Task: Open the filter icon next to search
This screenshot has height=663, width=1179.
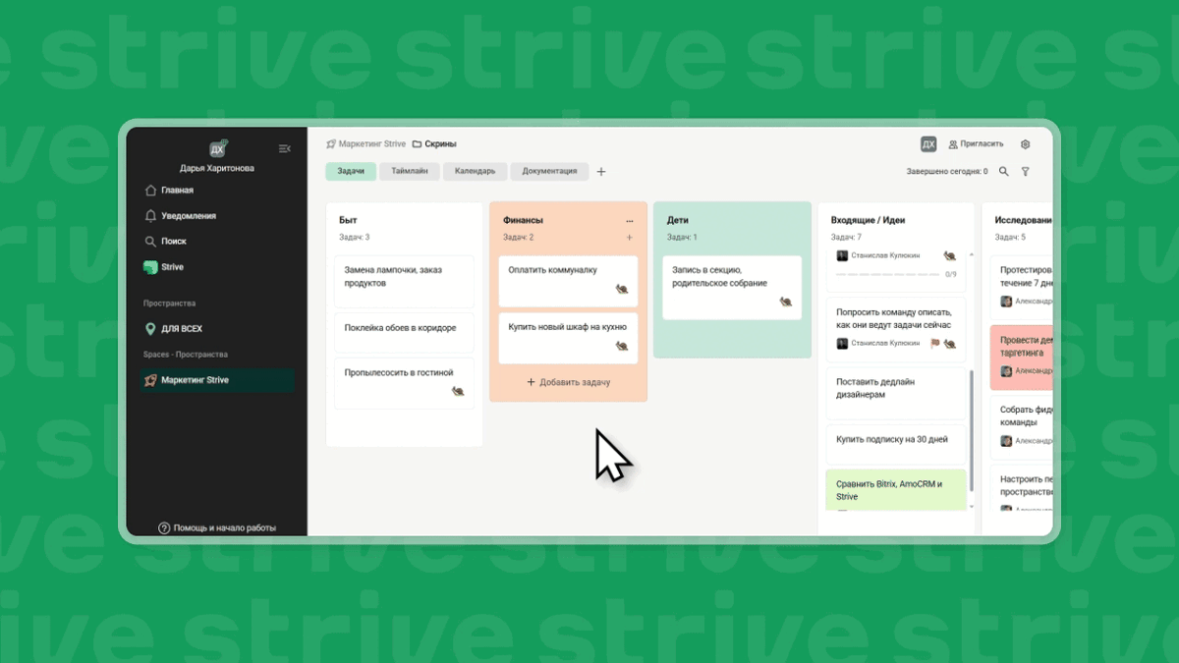Action: point(1026,170)
